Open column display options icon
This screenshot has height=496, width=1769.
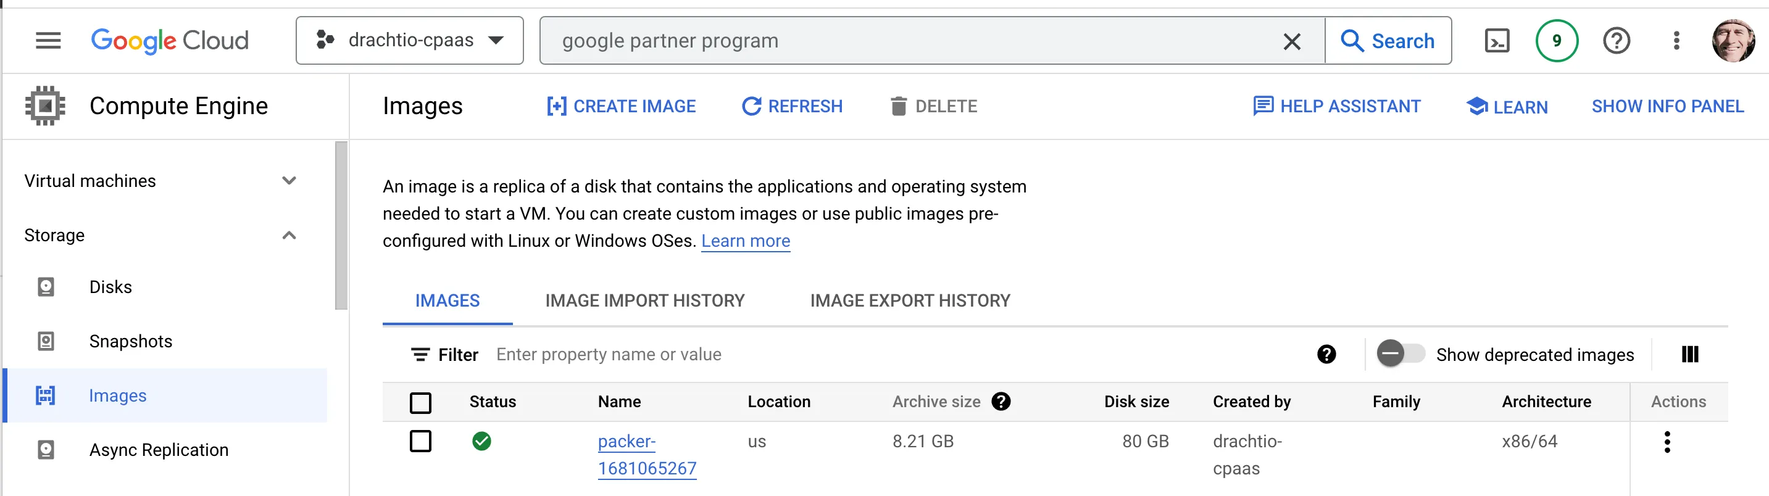1689,355
